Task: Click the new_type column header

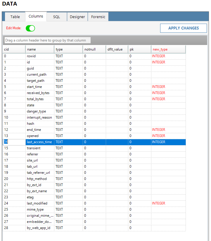Action: pos(168,49)
